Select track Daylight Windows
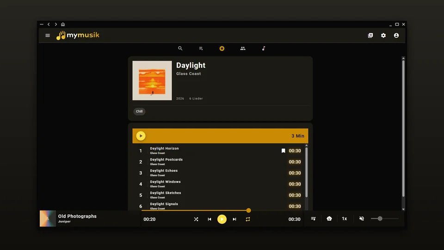This screenshot has width=444, height=250. click(220, 184)
